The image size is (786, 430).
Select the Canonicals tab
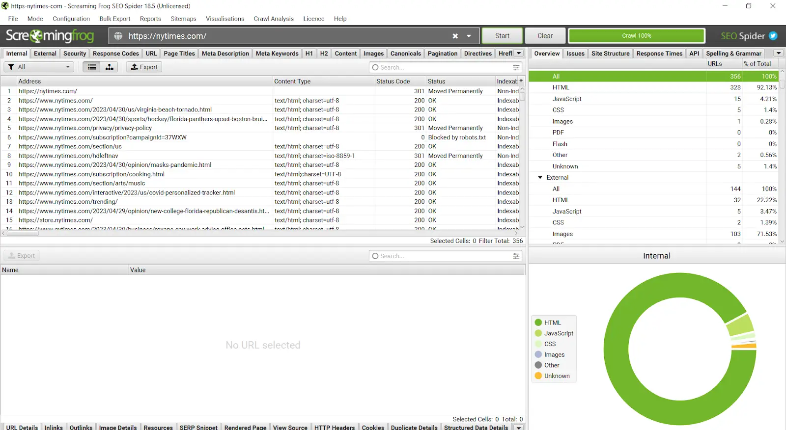click(406, 54)
